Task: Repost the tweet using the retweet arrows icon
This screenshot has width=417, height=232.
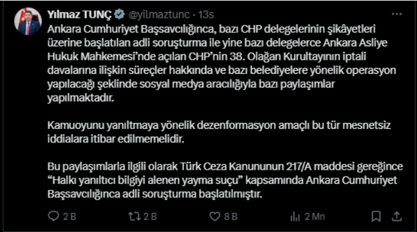Action: (x=135, y=216)
